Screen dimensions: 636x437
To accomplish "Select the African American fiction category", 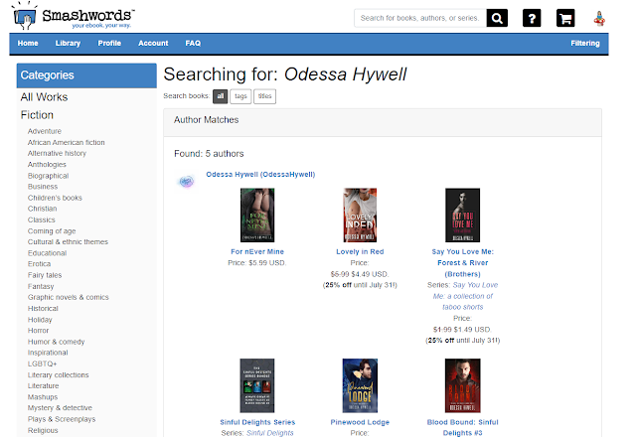I will tap(67, 142).
